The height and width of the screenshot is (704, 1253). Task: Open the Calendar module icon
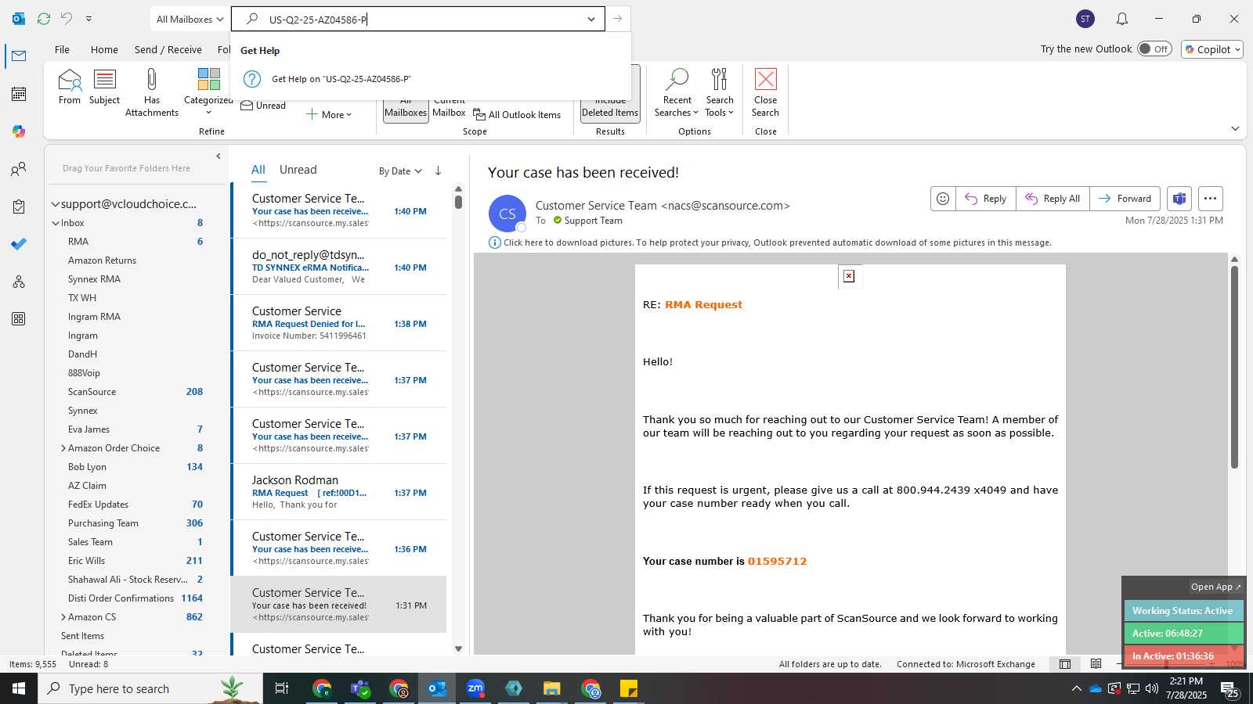(19, 94)
